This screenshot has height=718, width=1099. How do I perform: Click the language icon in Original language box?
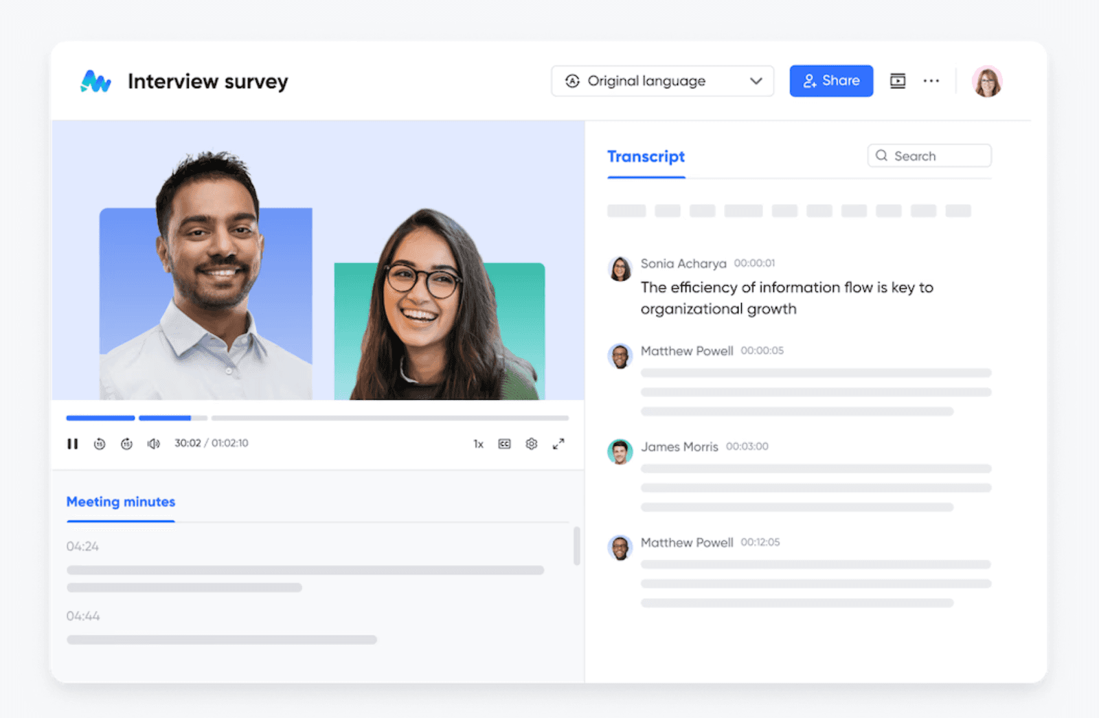572,81
